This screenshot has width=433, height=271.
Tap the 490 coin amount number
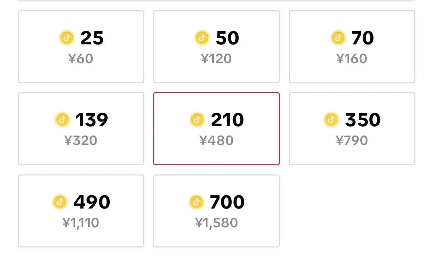(x=92, y=202)
